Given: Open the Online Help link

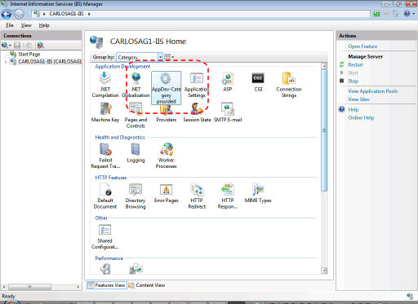Looking at the screenshot, I should (361, 117).
